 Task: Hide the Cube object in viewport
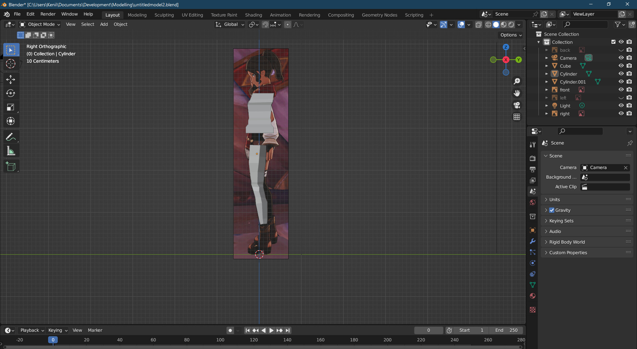(621, 66)
